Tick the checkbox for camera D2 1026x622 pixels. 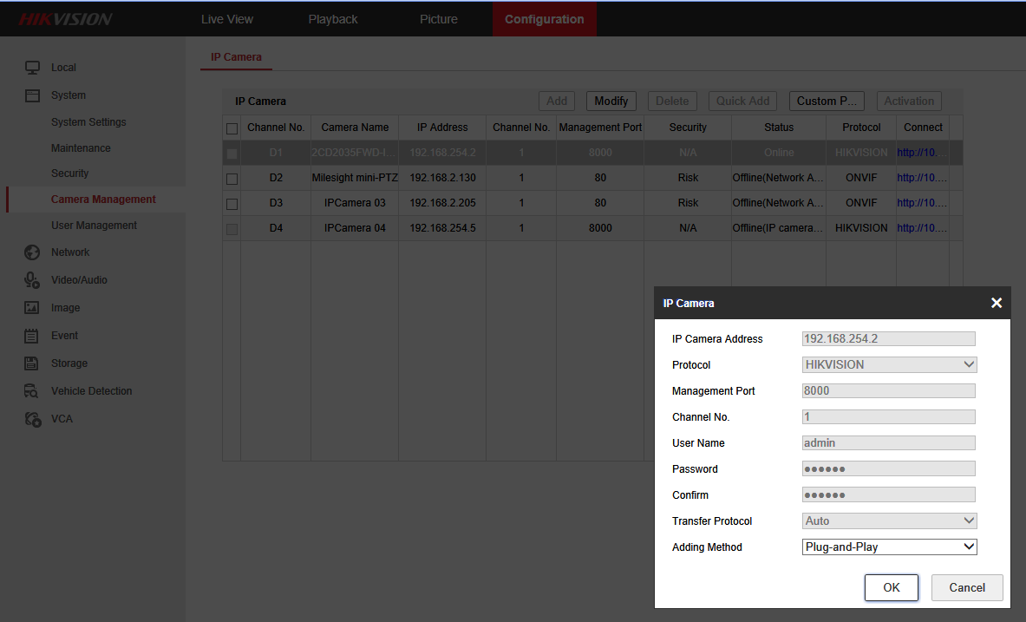pyautogui.click(x=232, y=179)
